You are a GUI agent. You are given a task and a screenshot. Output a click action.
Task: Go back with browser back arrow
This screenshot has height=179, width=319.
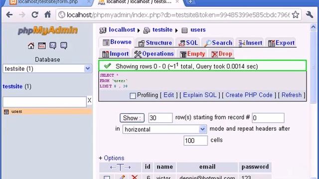(x=9, y=15)
